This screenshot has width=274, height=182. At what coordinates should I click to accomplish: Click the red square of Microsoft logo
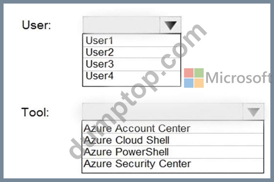pos(189,73)
